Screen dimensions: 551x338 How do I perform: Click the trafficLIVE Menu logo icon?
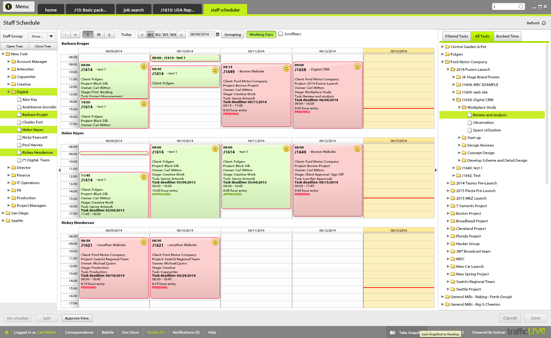point(9,7)
